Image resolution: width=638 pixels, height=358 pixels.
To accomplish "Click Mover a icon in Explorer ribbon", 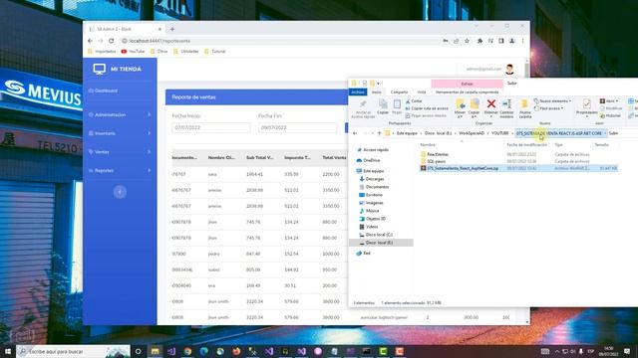I will pyautogui.click(x=460, y=103).
